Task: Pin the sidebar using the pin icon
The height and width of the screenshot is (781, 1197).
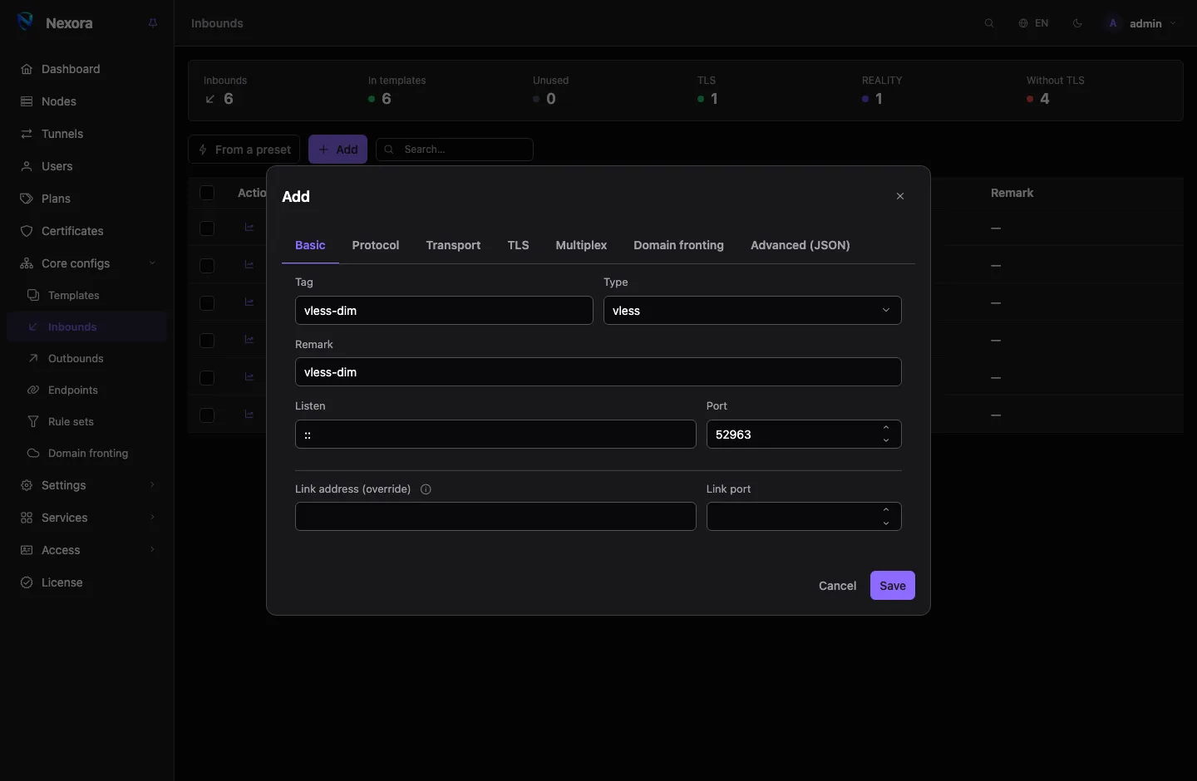Action: pos(153,23)
